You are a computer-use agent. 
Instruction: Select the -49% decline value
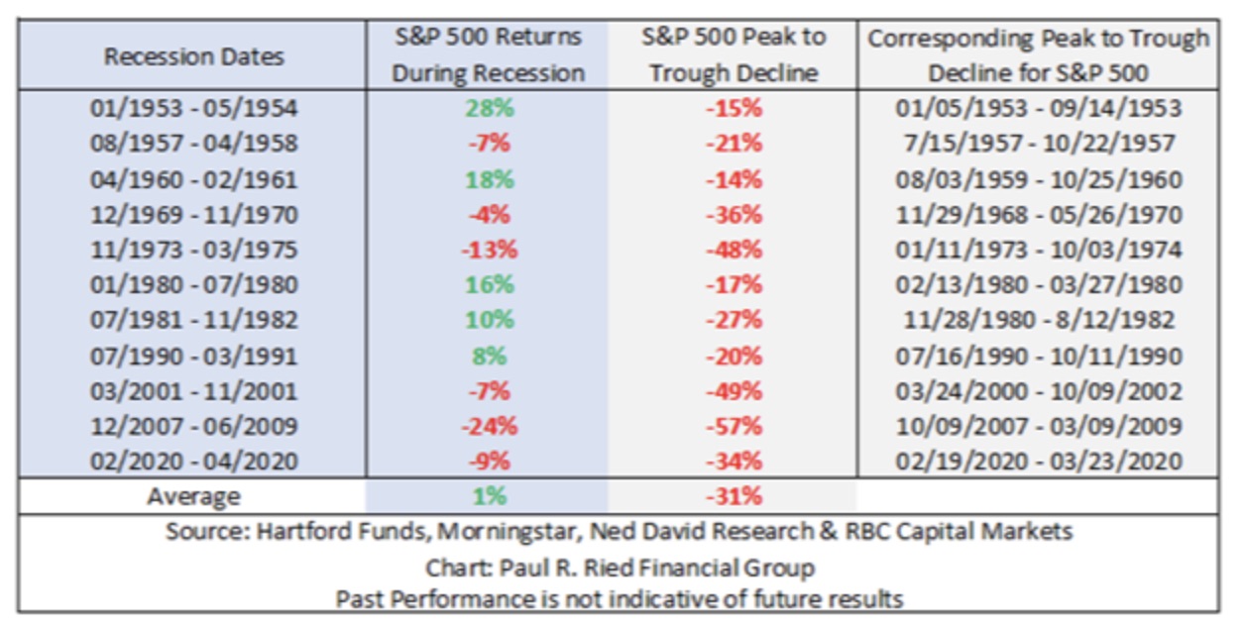(x=734, y=390)
